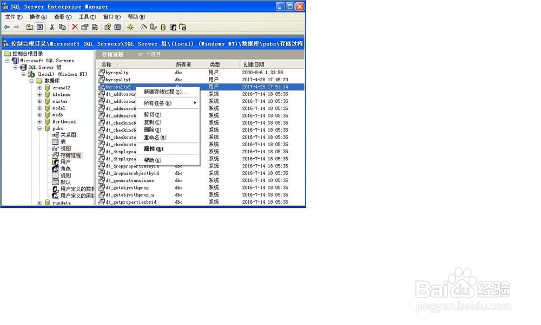The height and width of the screenshot is (325, 541).
Task: Open the 帮助(H) menu in menu bar
Action: click(x=136, y=17)
